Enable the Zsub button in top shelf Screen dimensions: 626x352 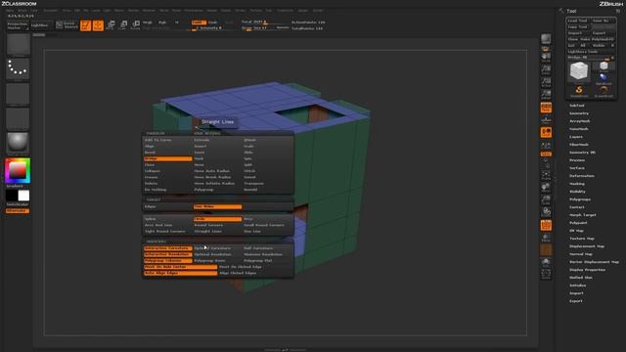(x=213, y=22)
